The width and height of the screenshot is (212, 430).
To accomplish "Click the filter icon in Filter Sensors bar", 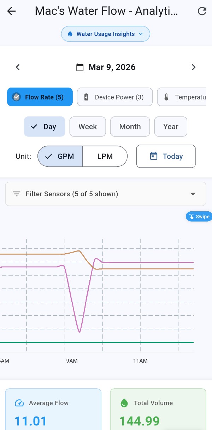I will 16,194.
